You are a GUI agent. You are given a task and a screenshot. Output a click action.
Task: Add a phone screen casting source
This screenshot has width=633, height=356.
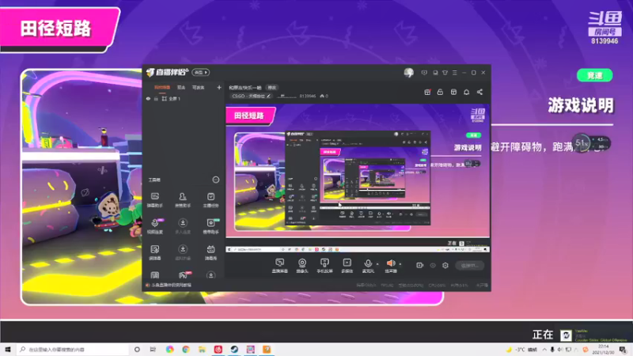click(324, 266)
